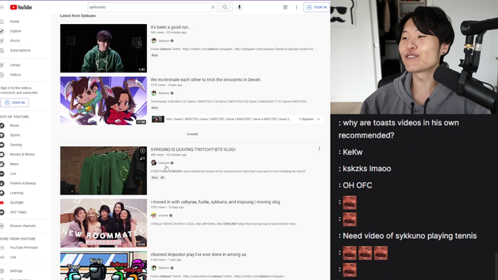Open Subscriptions in the sidebar
The height and width of the screenshot is (280, 498).
20,50
